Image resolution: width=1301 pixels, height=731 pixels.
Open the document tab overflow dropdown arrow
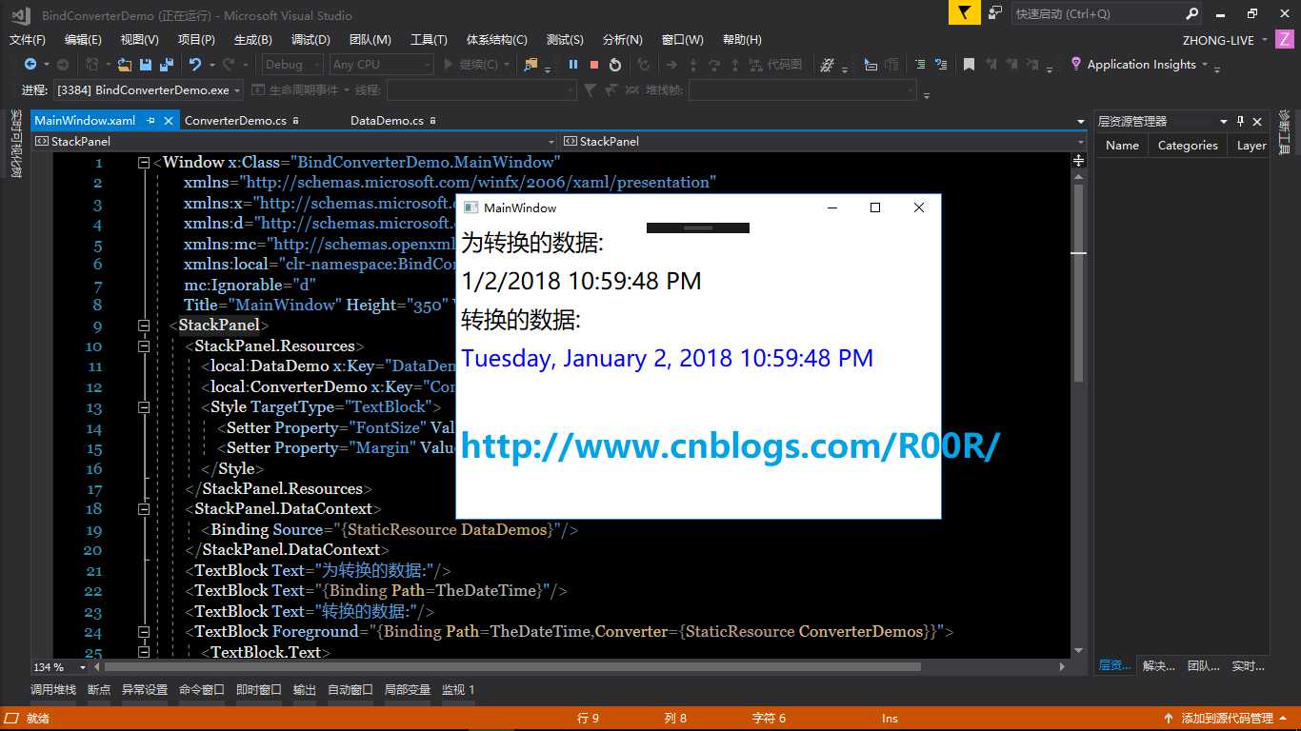pyautogui.click(x=1080, y=122)
